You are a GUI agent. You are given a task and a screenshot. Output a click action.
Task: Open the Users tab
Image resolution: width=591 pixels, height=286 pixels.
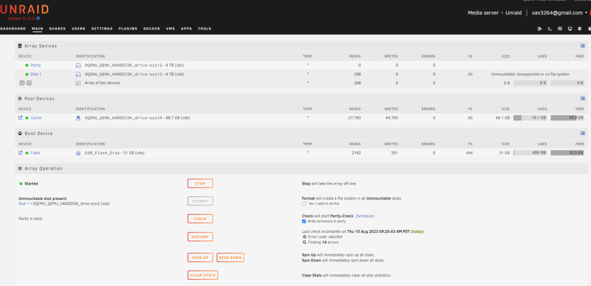(x=79, y=28)
